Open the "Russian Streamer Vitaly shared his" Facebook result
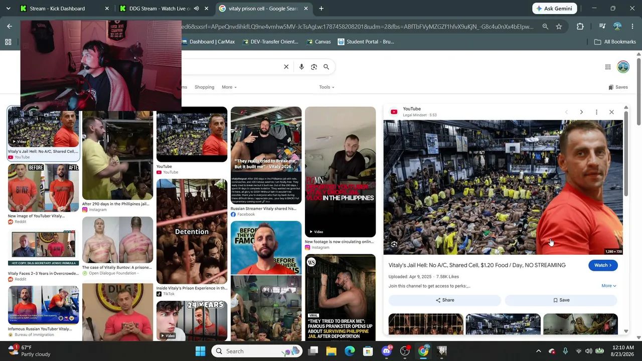Screen dimensions: 642x361 (266, 162)
